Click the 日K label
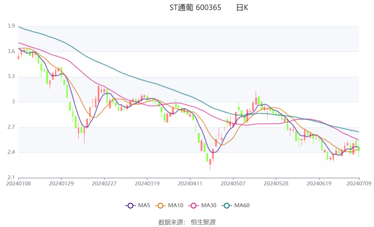This screenshot has height=227, width=374. [x=242, y=7]
